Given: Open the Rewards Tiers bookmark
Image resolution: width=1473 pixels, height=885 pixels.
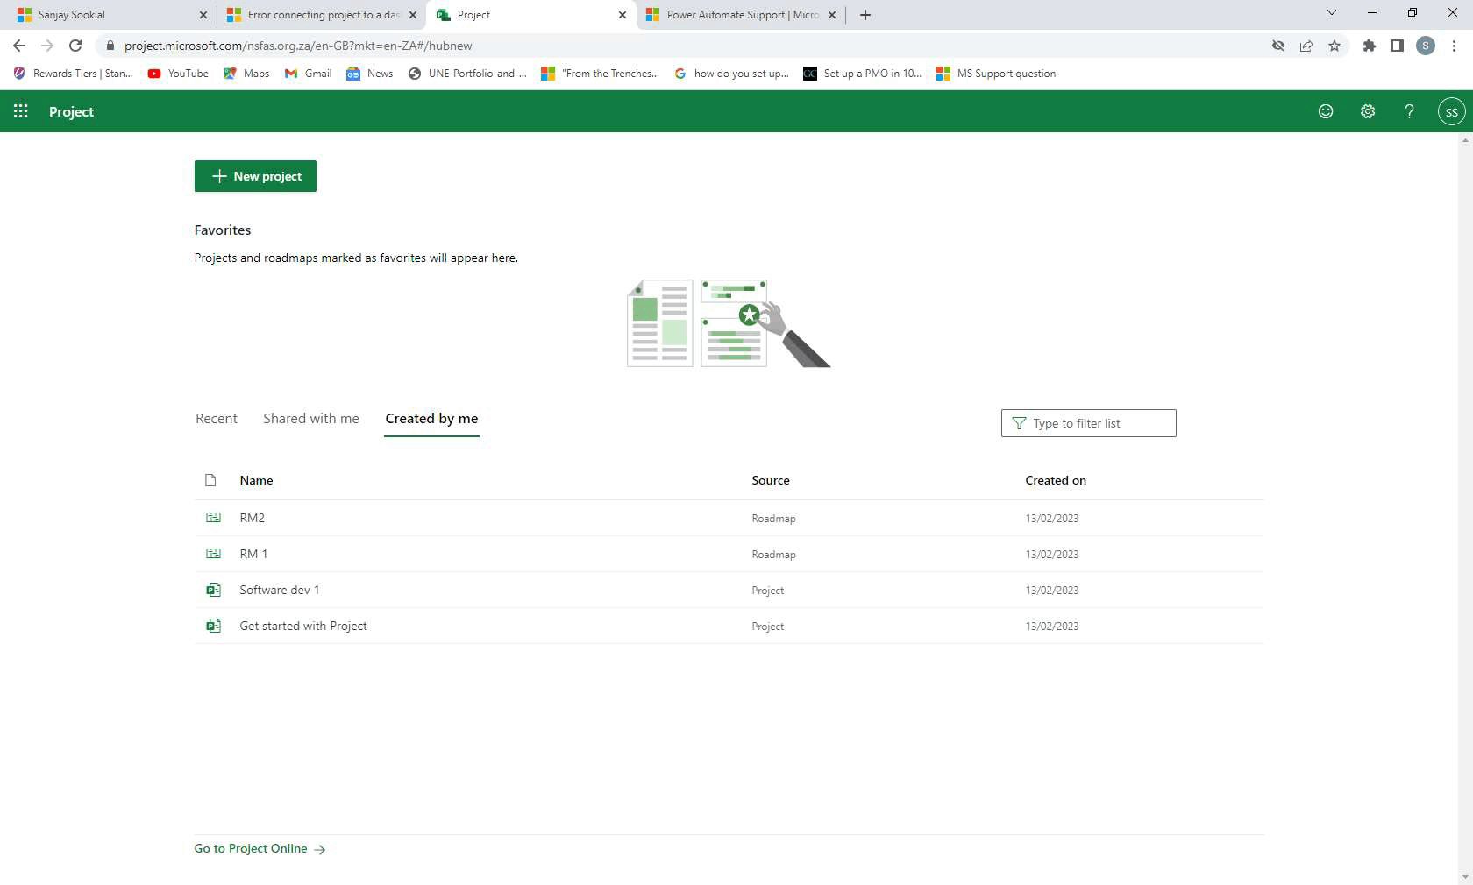Looking at the screenshot, I should [x=73, y=74].
